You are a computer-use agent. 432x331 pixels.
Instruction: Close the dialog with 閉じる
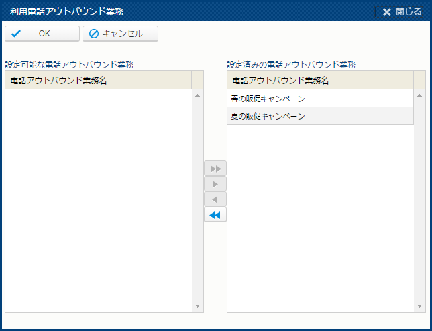pos(402,12)
